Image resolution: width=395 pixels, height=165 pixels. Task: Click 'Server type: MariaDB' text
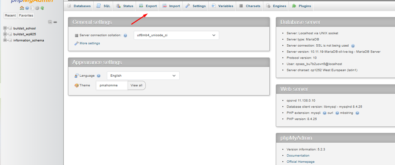click(303, 39)
